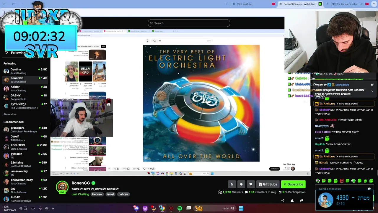This screenshot has width=378, height=213.
Task: Click the taskbar search box
Action: [215, 208]
